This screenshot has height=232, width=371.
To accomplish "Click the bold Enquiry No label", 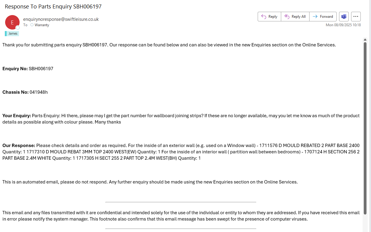I will (15, 69).
